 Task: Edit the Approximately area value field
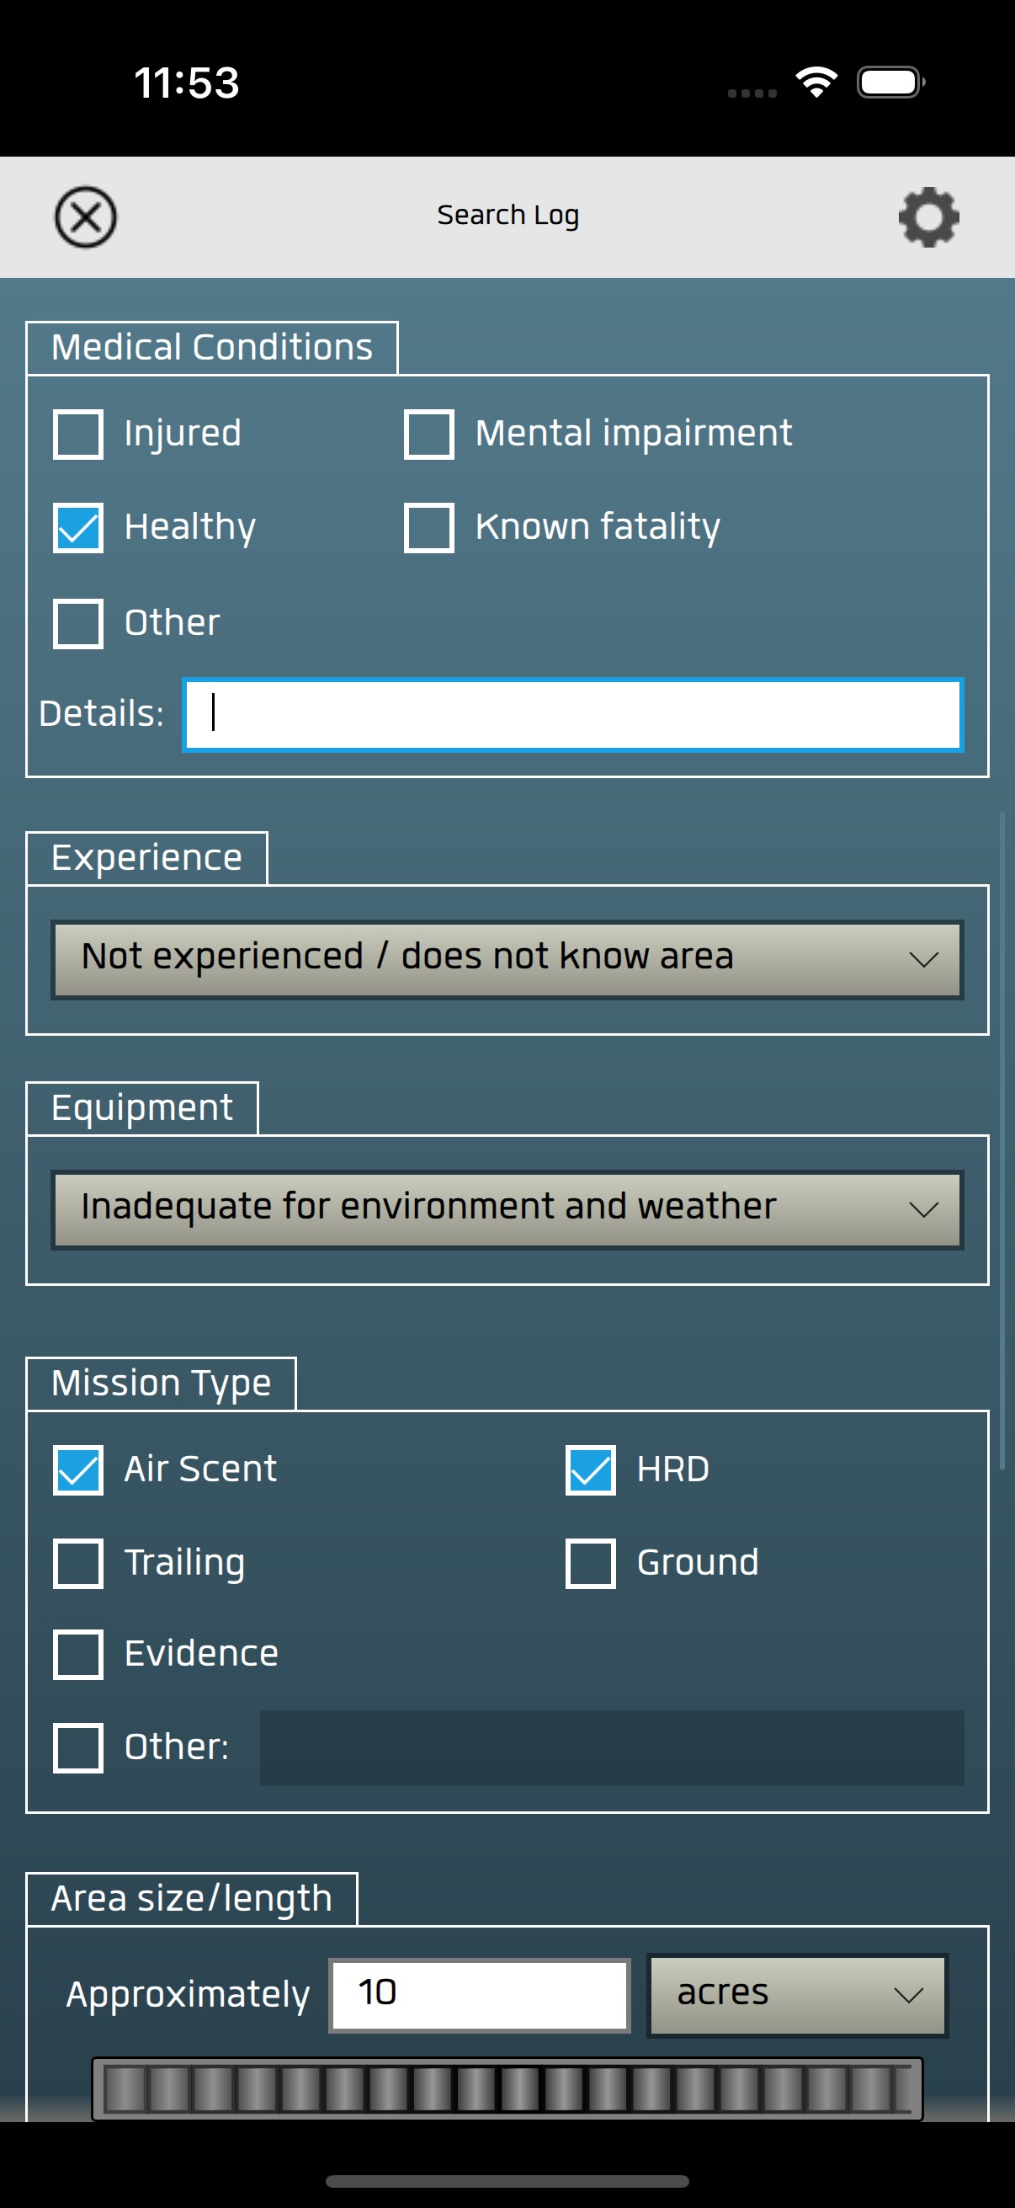(x=480, y=1995)
